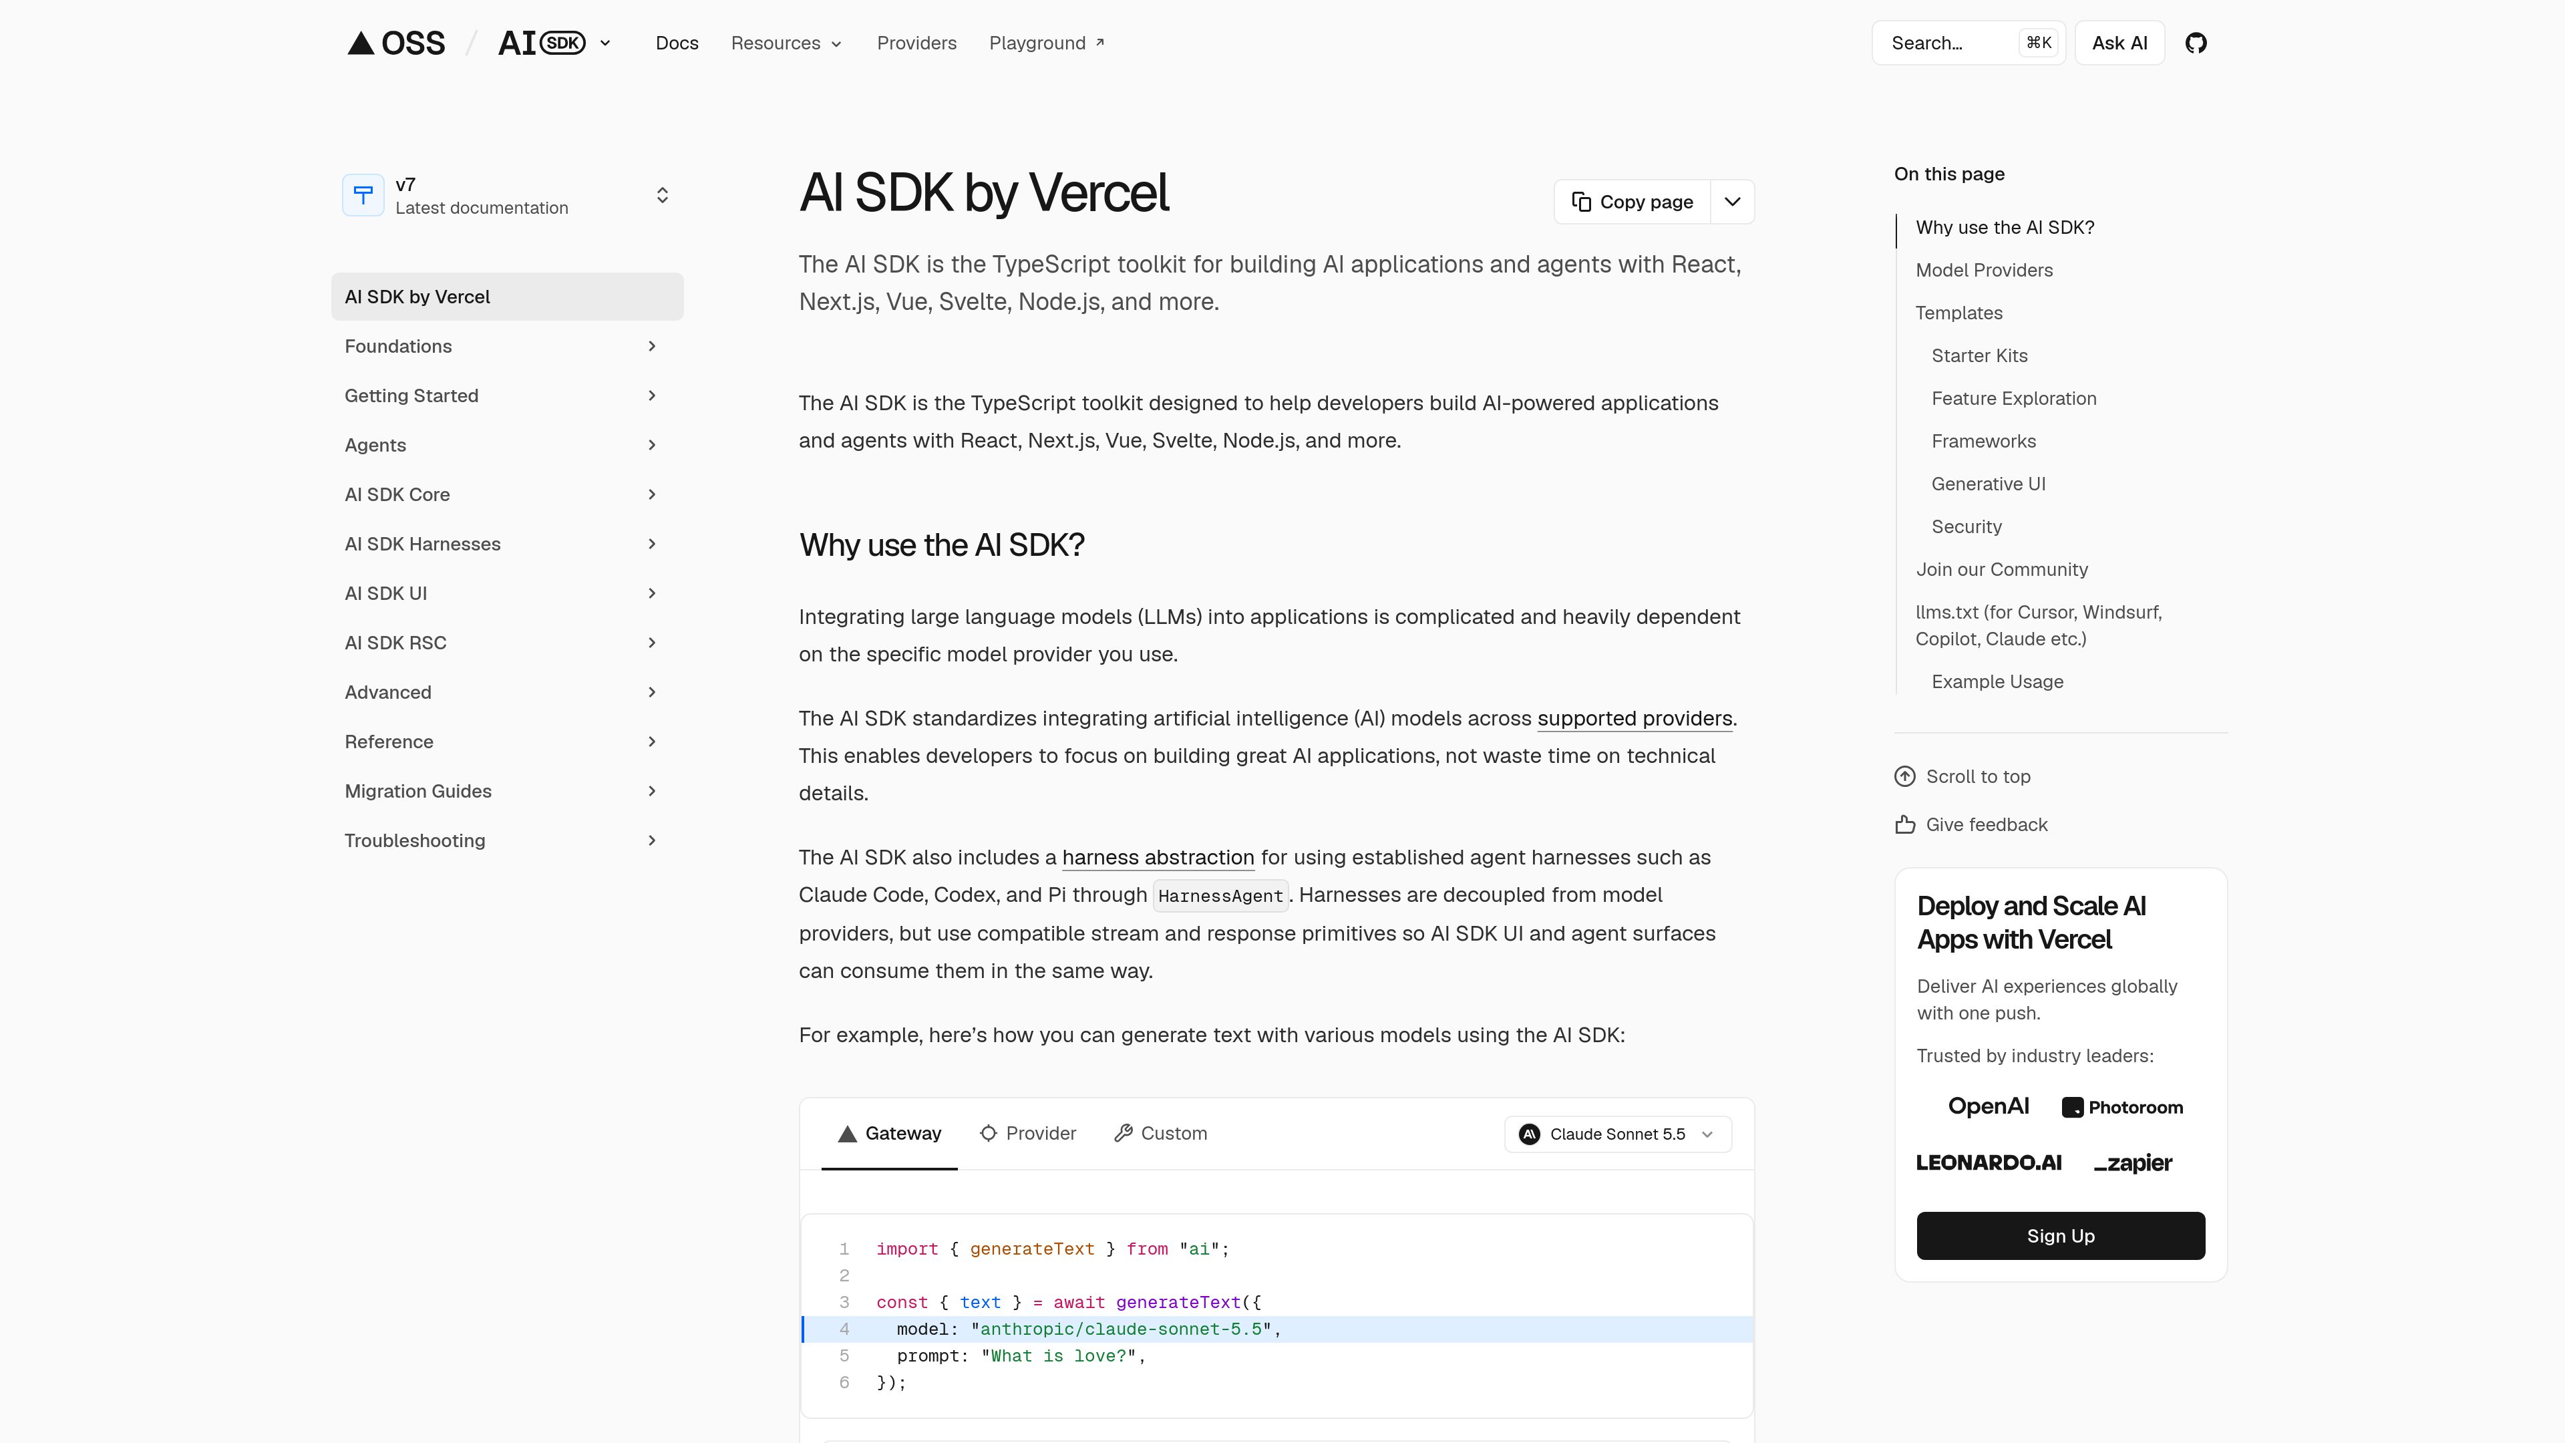Image resolution: width=2565 pixels, height=1443 pixels.
Task: Jump to Example Usage in page outline
Action: point(1997,682)
